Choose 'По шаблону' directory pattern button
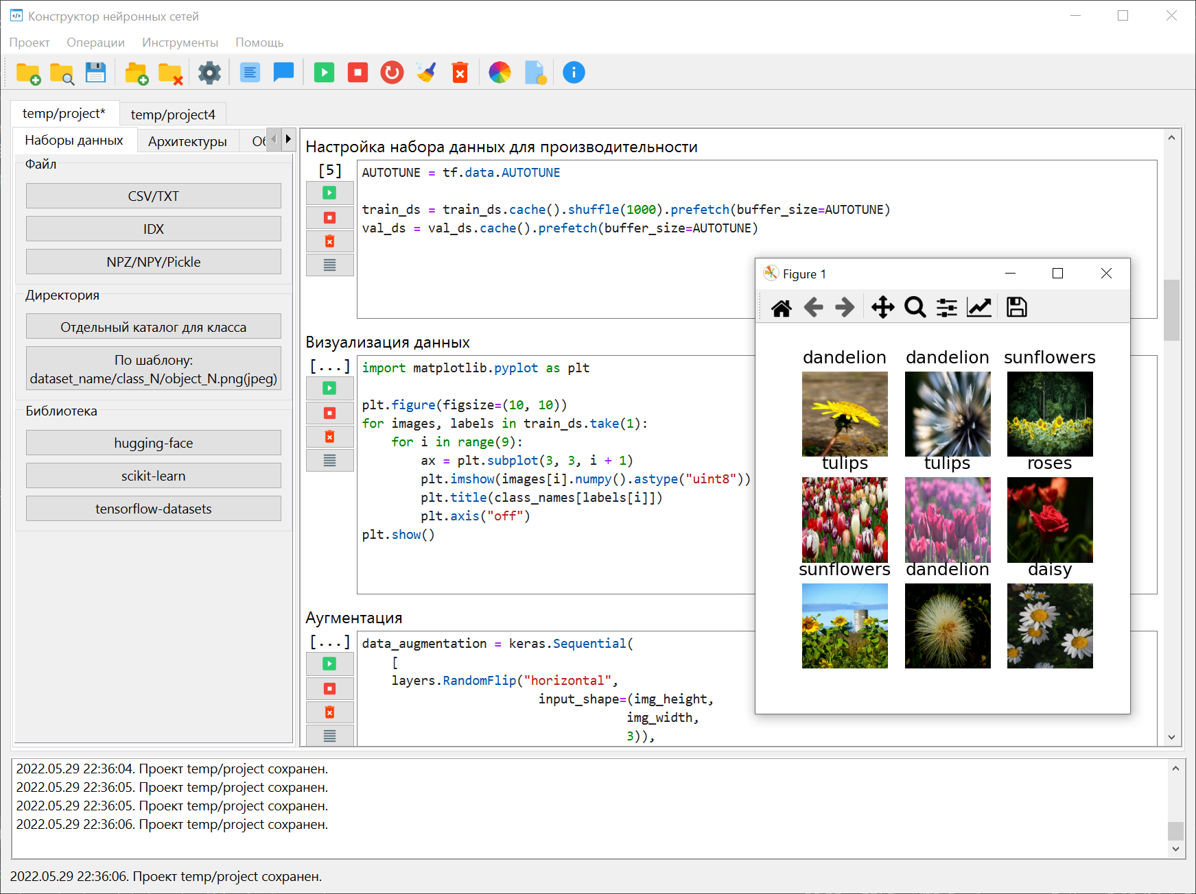 tap(154, 370)
